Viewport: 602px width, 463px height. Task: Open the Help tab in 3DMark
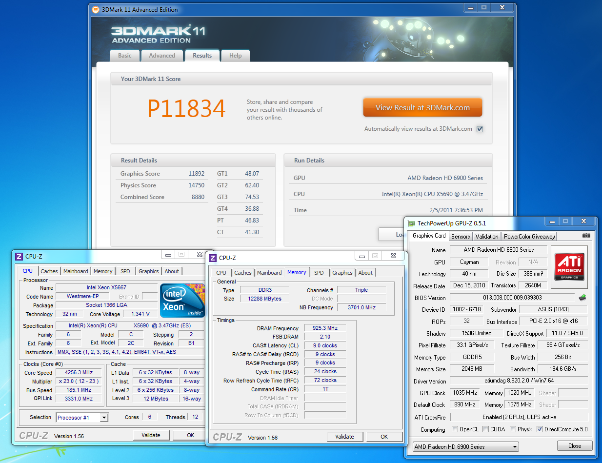pyautogui.click(x=235, y=56)
